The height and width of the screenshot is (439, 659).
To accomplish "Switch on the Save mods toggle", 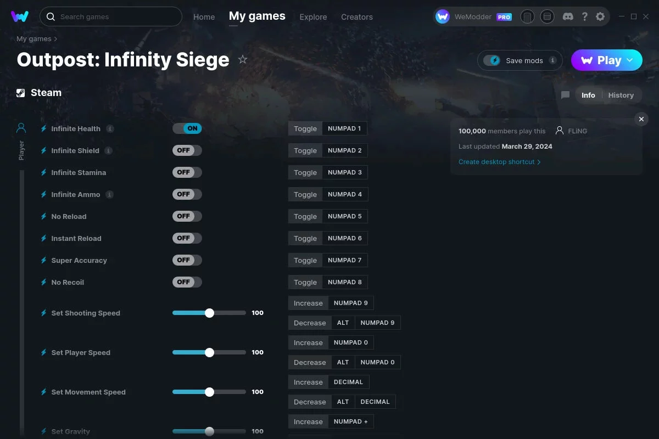I will [x=492, y=60].
